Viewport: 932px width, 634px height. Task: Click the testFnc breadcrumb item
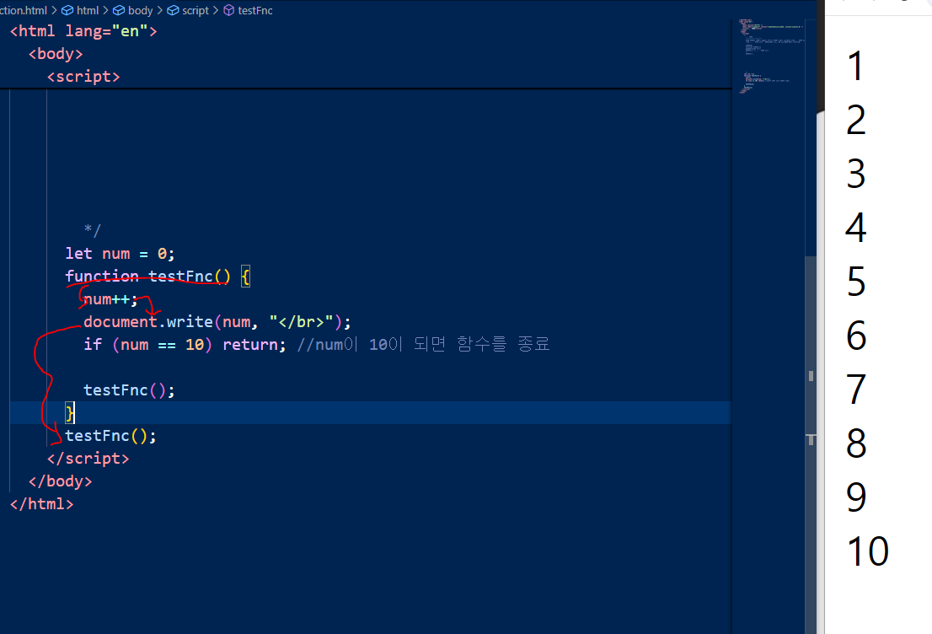click(255, 10)
